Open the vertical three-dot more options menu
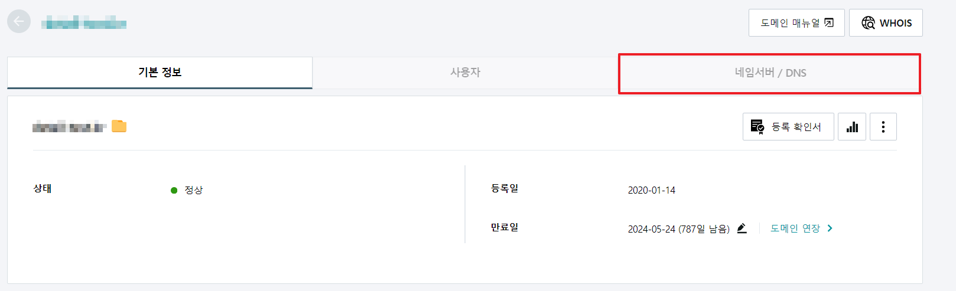The width and height of the screenshot is (956, 291). [x=883, y=127]
